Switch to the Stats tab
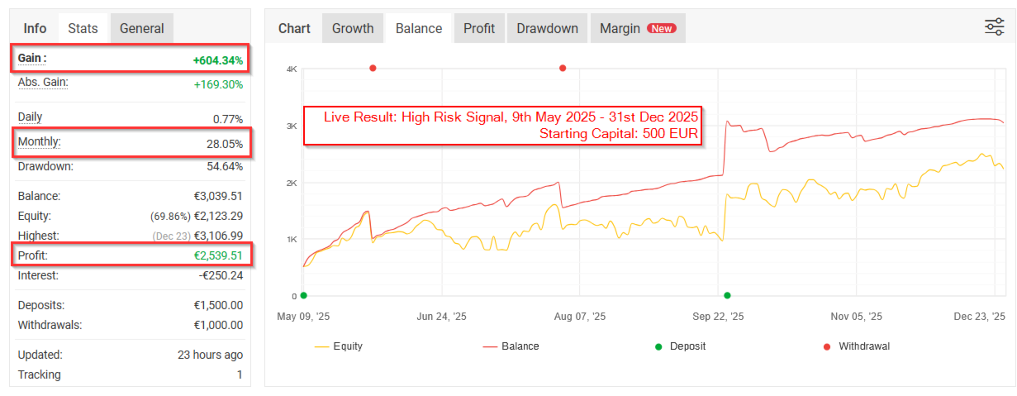Viewport: 1017px width, 396px height. tap(83, 28)
